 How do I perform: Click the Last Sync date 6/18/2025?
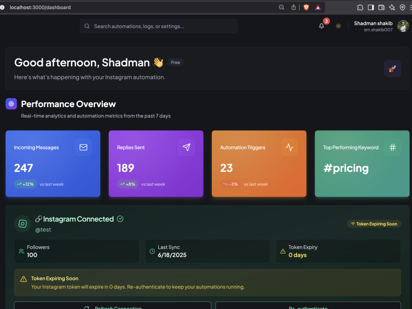point(172,255)
